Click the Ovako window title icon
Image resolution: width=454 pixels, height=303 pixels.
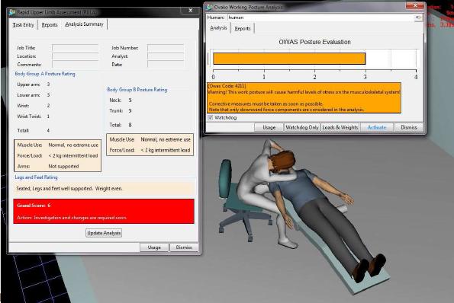pos(209,7)
